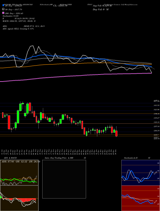Select the Day Vol reading
The width and height of the screenshot is (160, 211).
click(100, 9)
